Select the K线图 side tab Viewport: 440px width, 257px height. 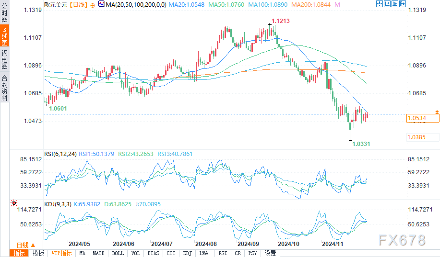(4, 36)
